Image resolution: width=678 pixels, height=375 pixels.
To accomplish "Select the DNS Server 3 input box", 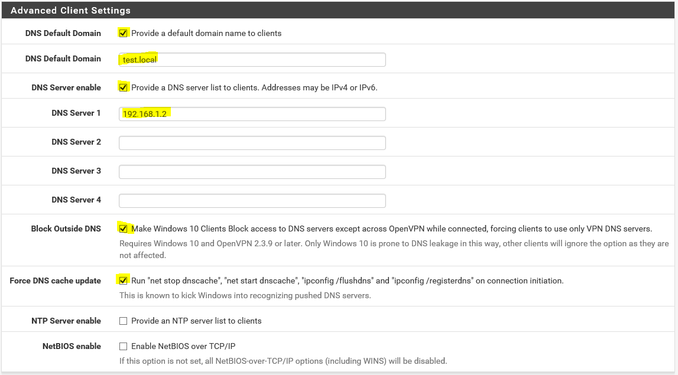I will 252,171.
